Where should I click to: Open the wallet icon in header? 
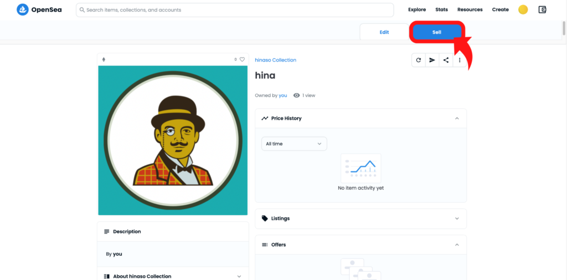542,10
